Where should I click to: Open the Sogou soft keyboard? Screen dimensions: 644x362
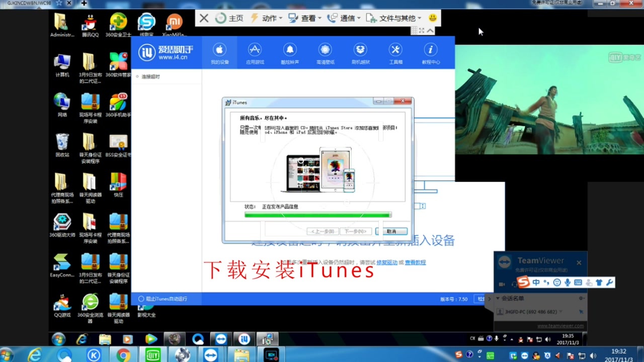[578, 283]
